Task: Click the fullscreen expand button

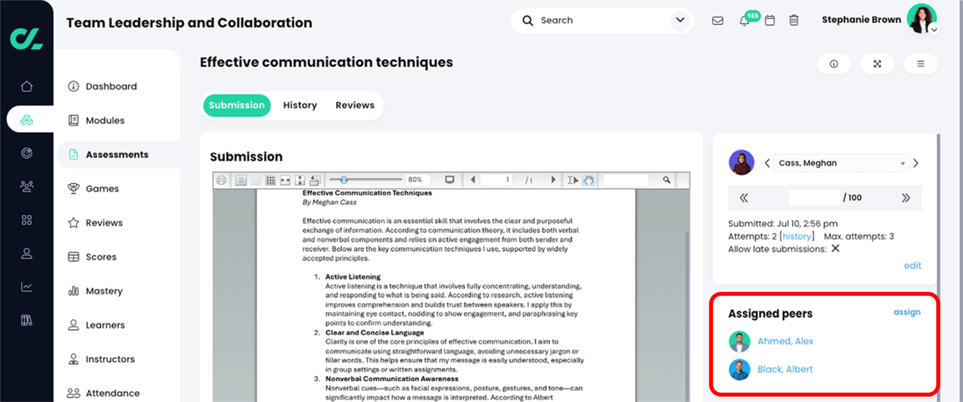Action: click(x=877, y=64)
